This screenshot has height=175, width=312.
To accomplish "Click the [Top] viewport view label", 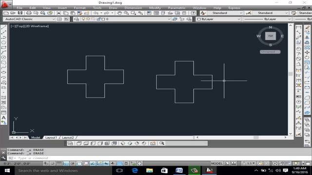I will pyautogui.click(x=20, y=26).
